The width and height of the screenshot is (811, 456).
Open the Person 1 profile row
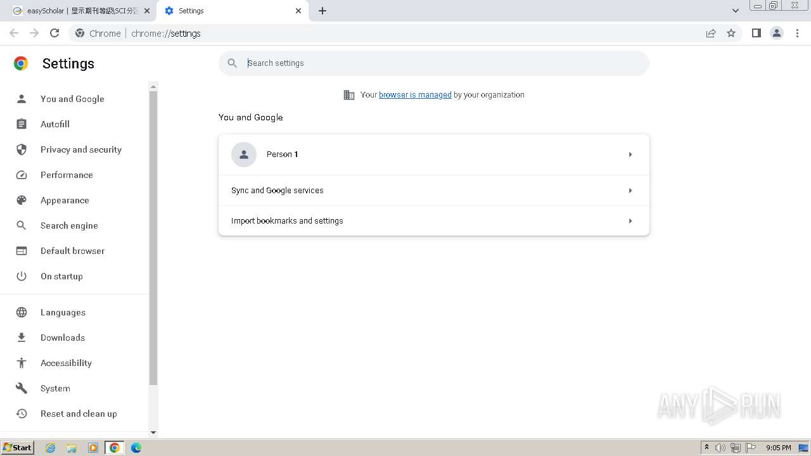[434, 155]
